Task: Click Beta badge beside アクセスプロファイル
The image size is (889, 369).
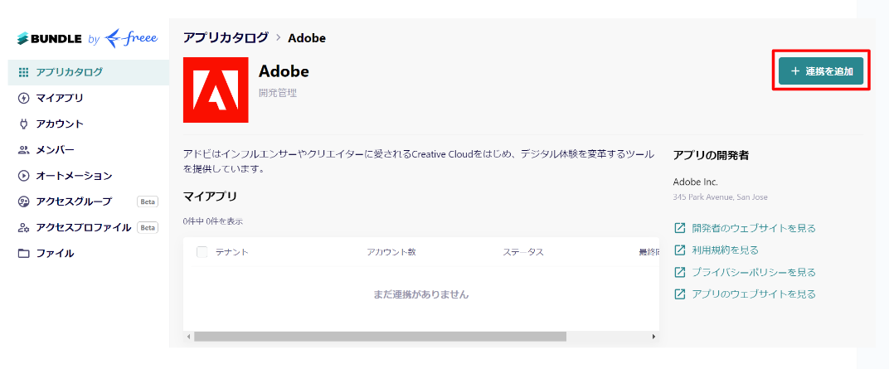Action: tap(148, 228)
